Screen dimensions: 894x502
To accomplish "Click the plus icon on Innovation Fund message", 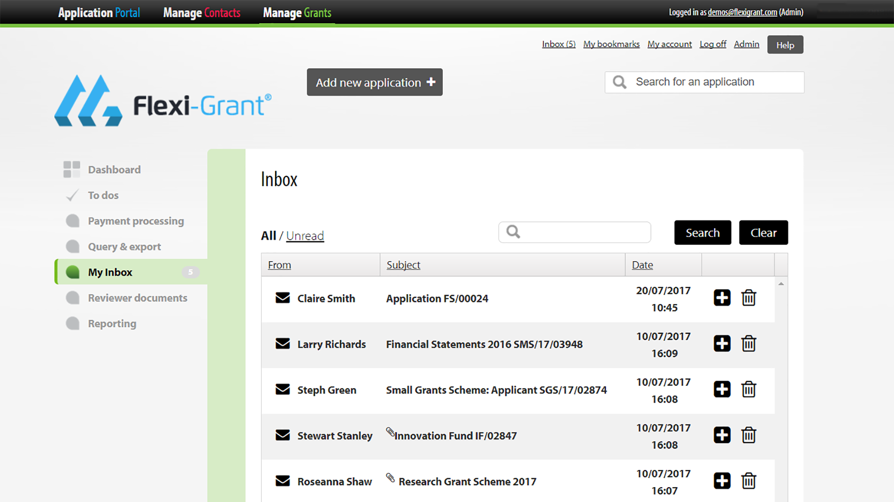I will click(722, 435).
